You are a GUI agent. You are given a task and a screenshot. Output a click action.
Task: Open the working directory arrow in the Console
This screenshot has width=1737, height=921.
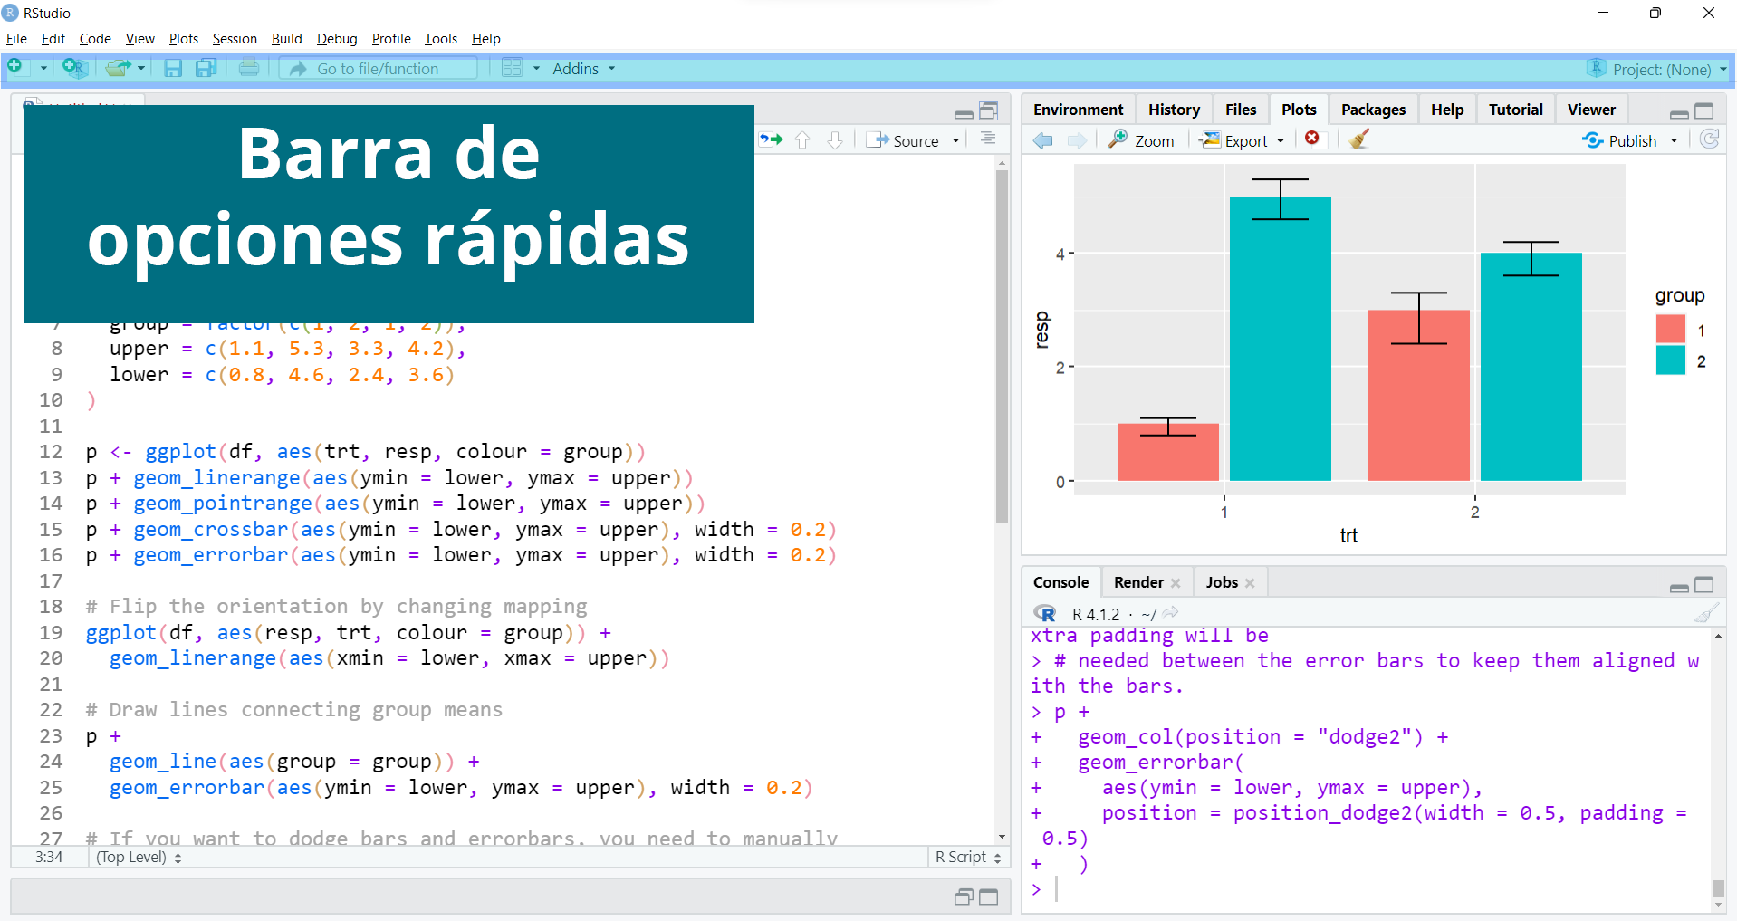pyautogui.click(x=1171, y=612)
